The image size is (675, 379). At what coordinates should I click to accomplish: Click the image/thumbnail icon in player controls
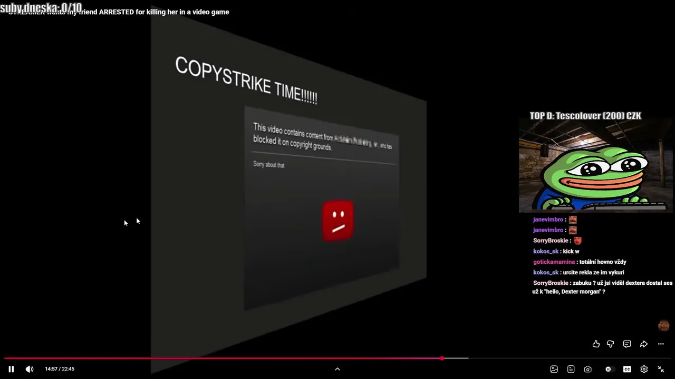click(x=554, y=369)
